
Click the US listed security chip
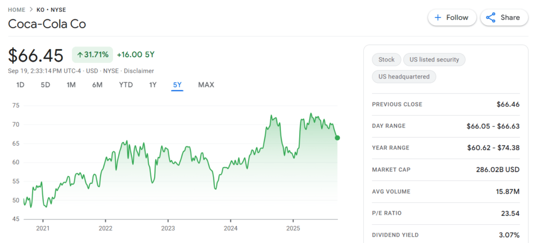pyautogui.click(x=434, y=60)
